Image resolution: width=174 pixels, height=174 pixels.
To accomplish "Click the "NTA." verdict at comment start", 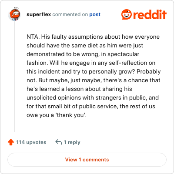I will coord(33,37).
